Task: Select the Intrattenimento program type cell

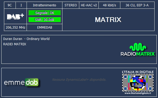Action: point(45,5)
